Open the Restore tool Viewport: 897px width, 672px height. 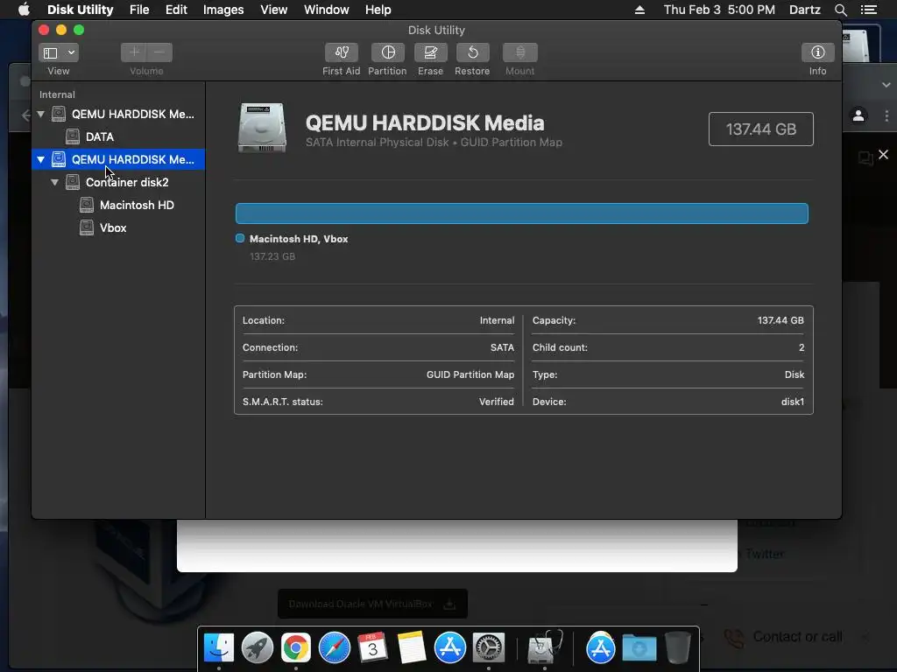472,52
